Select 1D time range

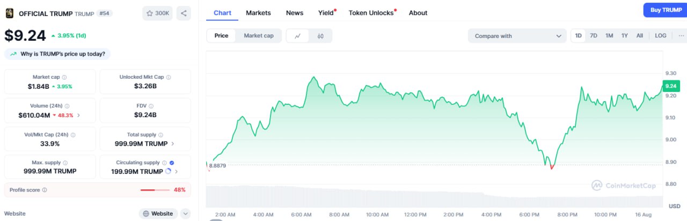click(x=579, y=36)
